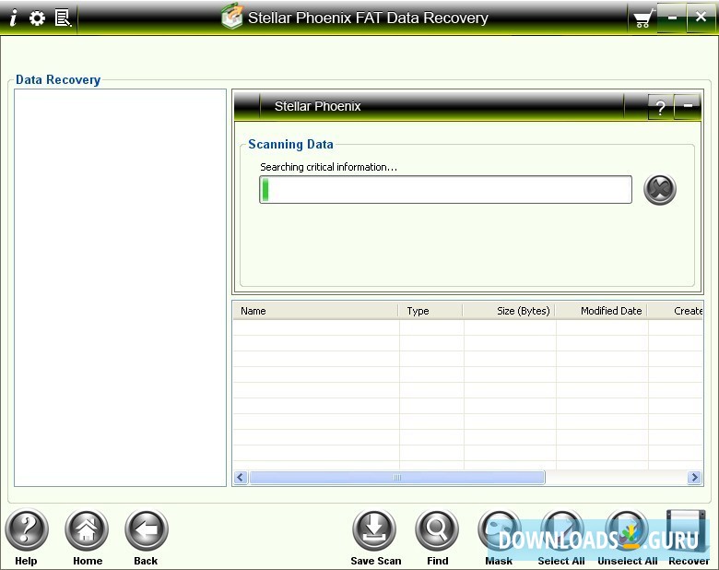Click the horizontal scrollbar thumb in the file list

coord(397,477)
